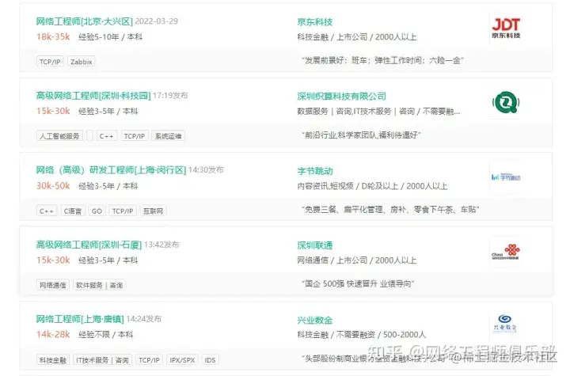The width and height of the screenshot is (570, 376).
Task: Visit company page 京东科技
Action: (315, 22)
